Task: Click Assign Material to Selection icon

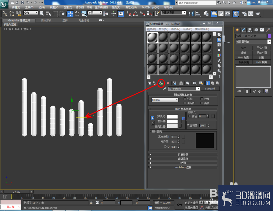Action: 161,83
